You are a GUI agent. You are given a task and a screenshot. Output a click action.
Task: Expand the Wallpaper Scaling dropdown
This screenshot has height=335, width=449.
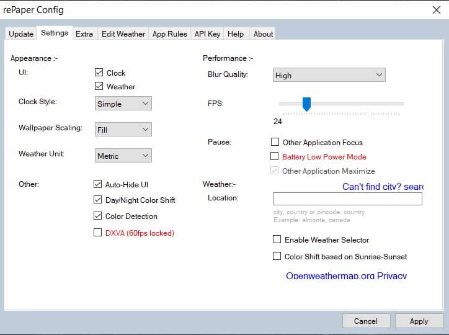pos(123,130)
